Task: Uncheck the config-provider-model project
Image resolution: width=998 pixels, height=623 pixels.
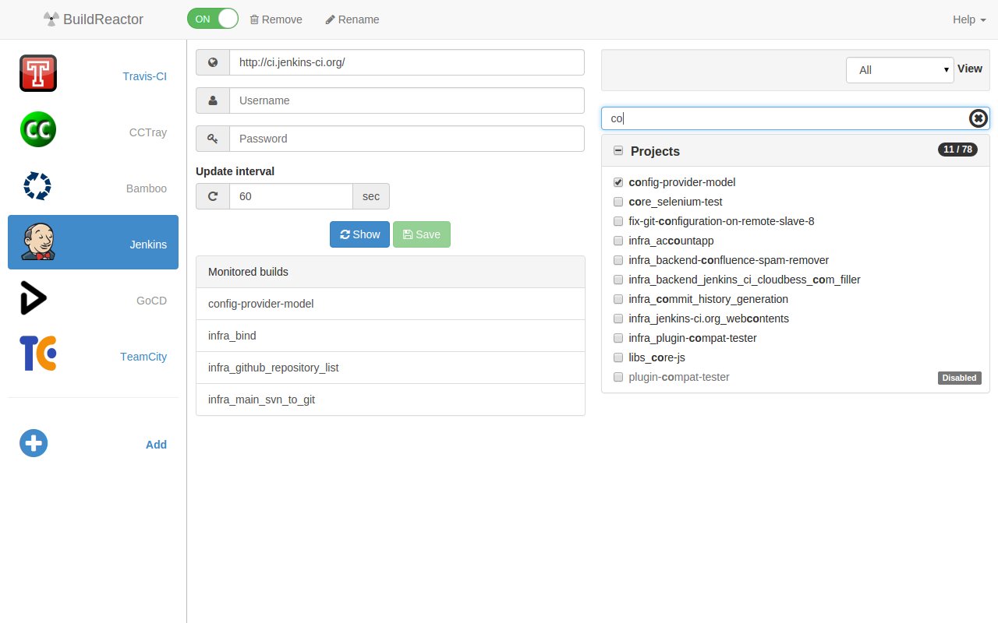Action: (x=618, y=182)
